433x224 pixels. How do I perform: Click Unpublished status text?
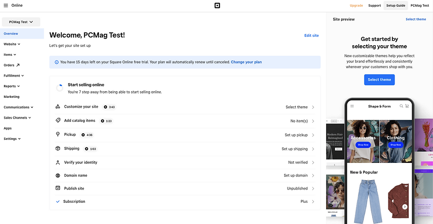(x=297, y=188)
